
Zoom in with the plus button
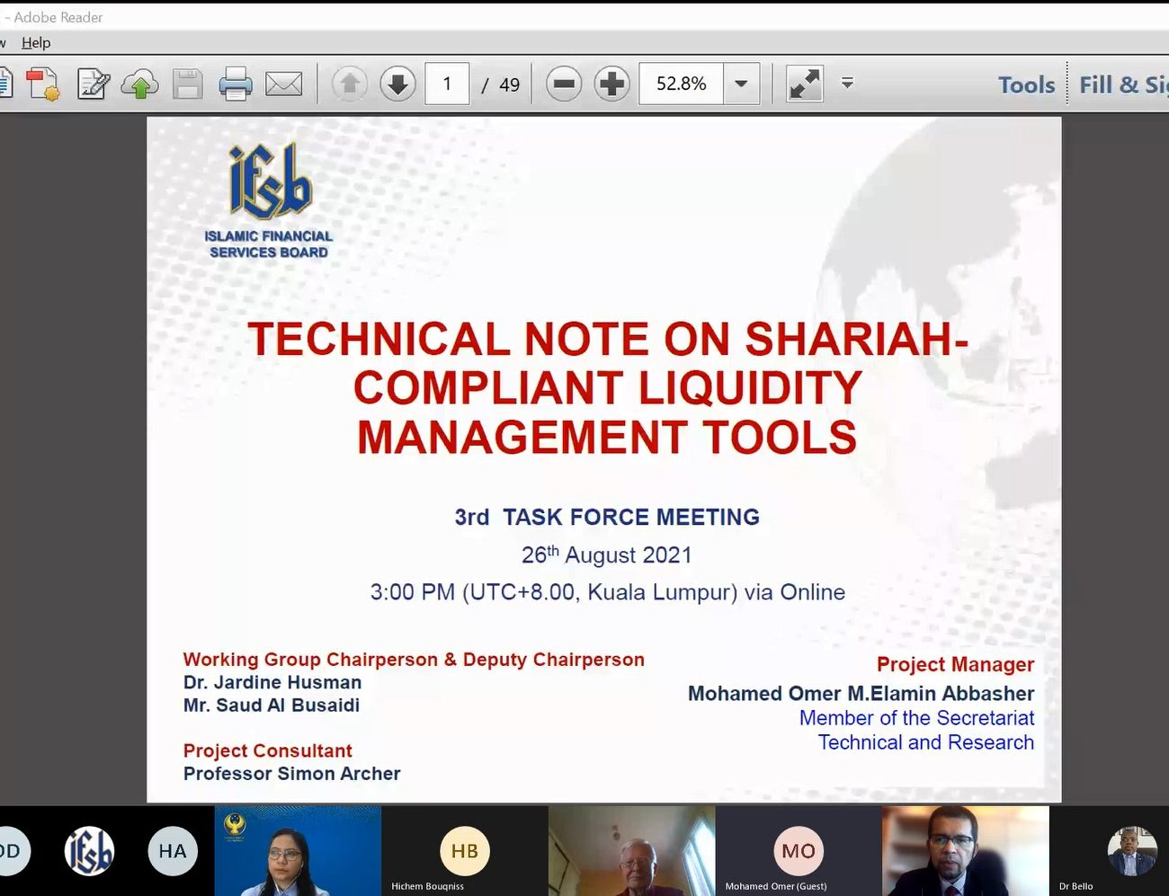pos(611,84)
